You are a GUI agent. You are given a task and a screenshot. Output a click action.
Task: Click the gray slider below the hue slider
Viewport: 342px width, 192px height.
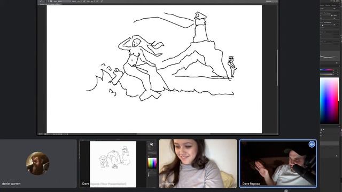click(x=327, y=74)
